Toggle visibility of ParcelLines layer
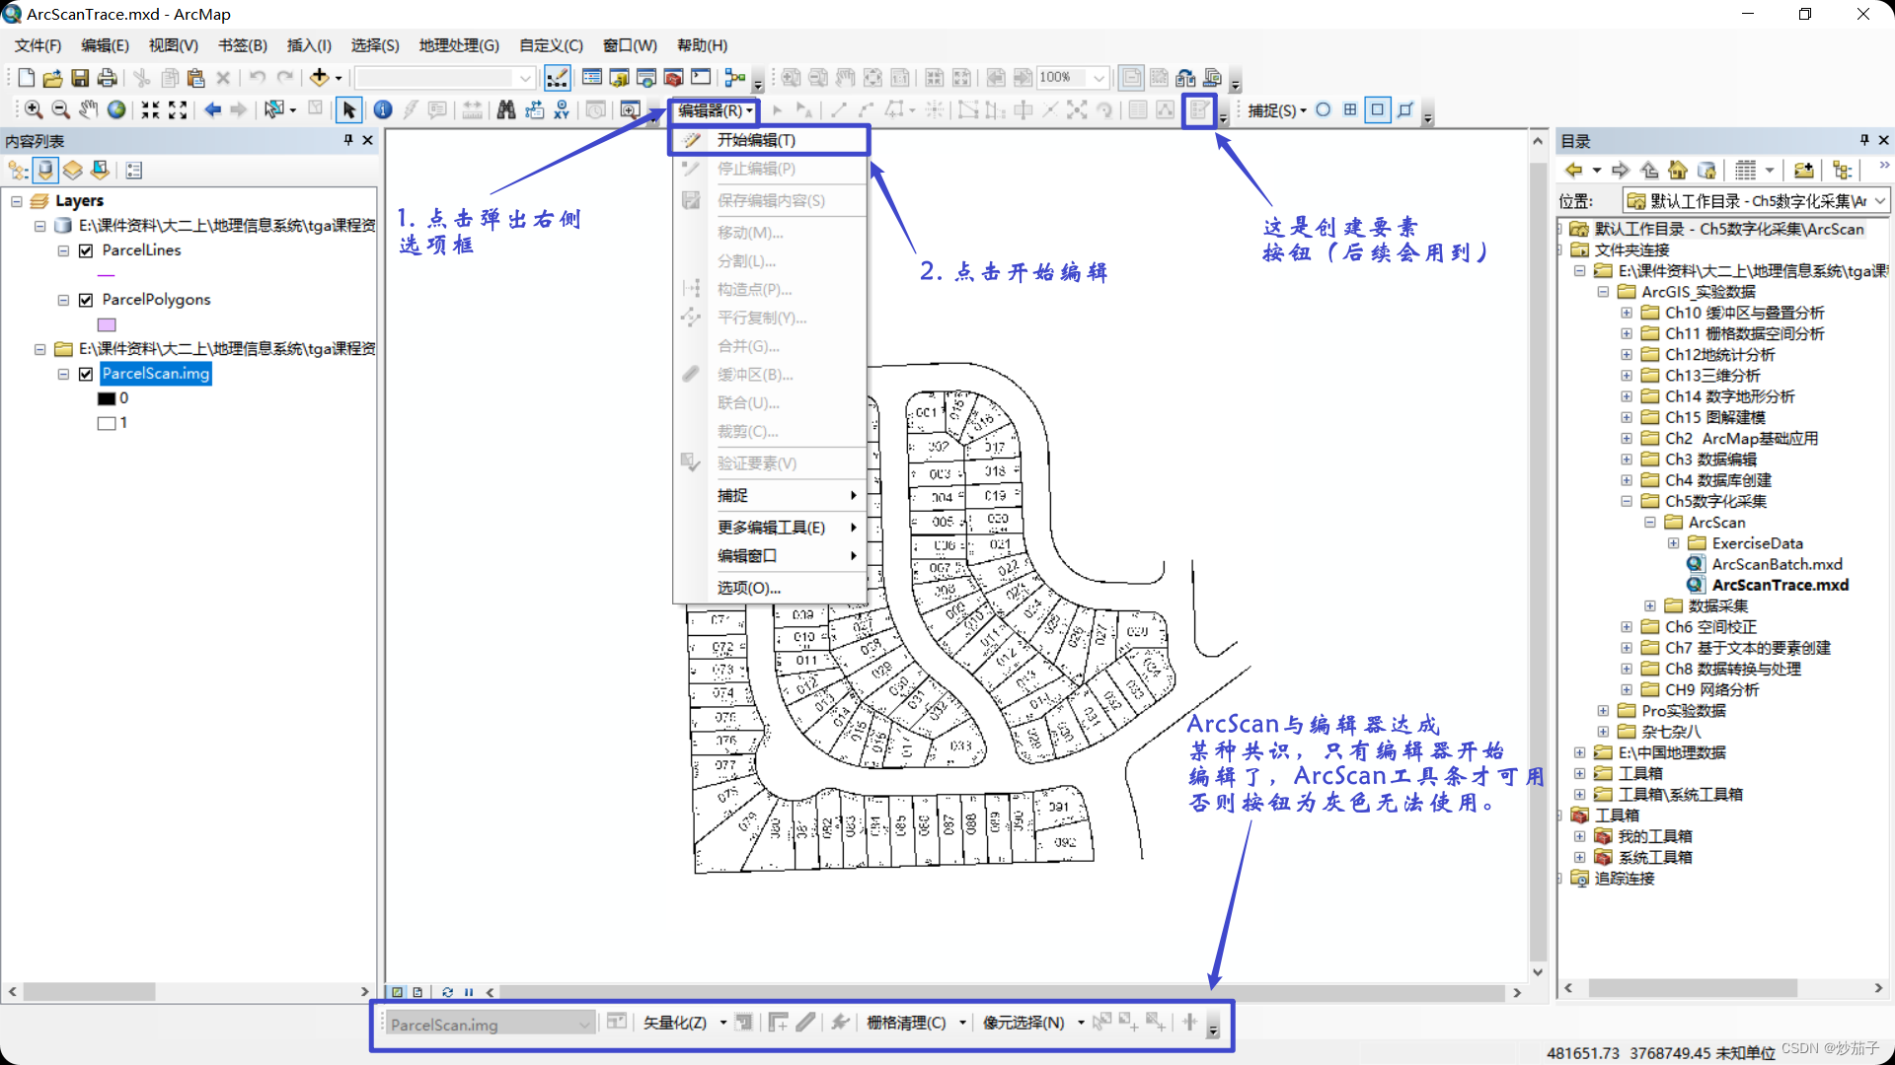 (x=86, y=250)
